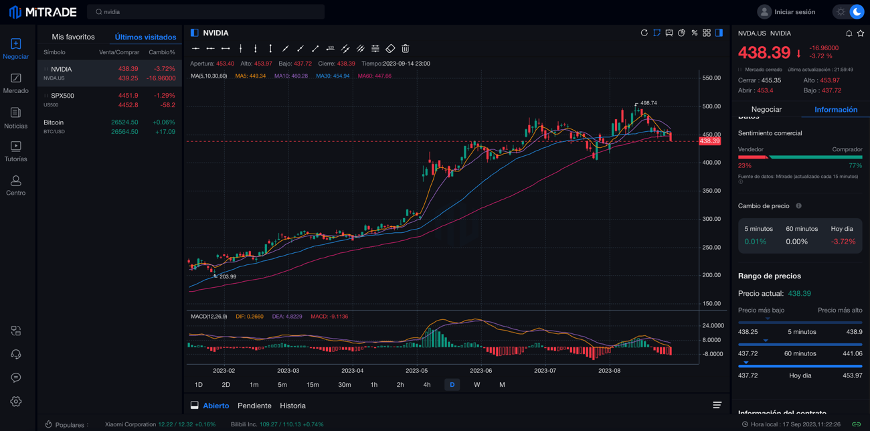The width and height of the screenshot is (870, 431).
Task: Switch to the Mis favoritos tab
Action: click(73, 37)
